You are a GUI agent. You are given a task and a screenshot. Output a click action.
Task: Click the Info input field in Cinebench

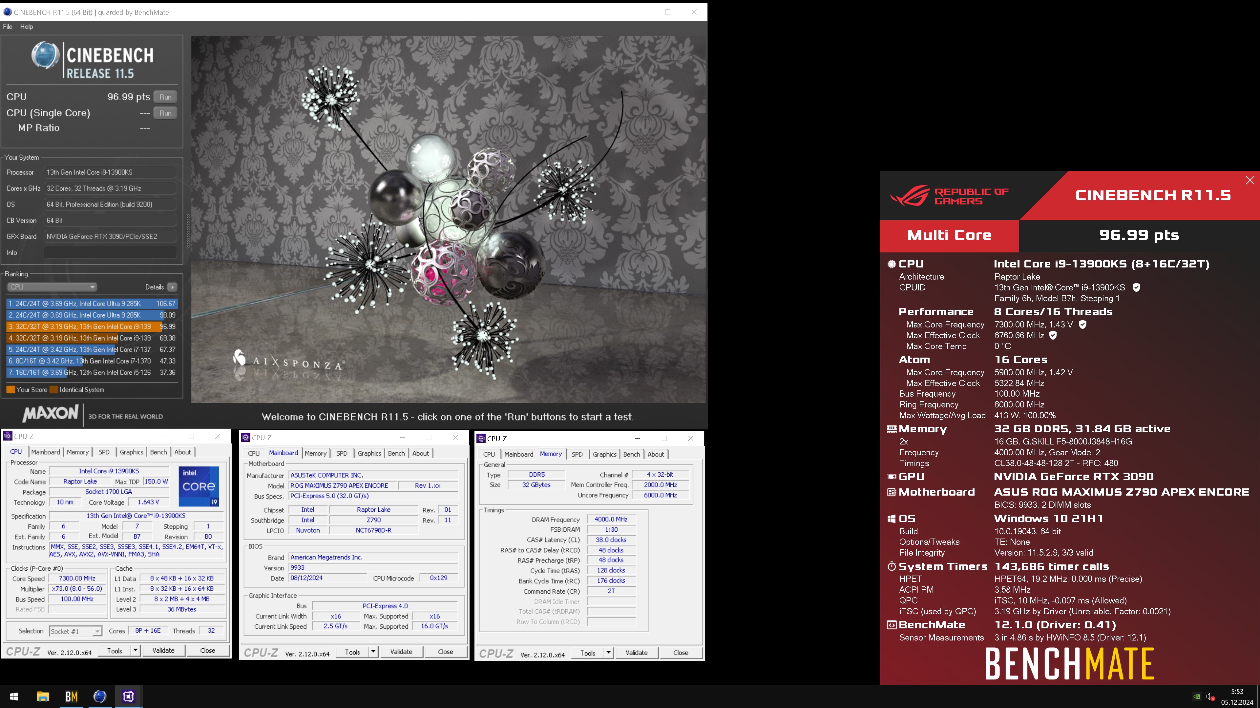110,253
